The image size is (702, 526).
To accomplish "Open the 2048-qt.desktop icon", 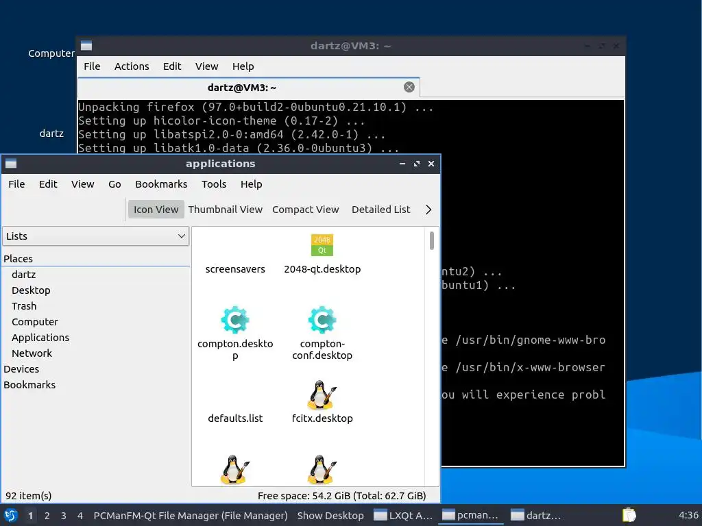I will 322,245.
